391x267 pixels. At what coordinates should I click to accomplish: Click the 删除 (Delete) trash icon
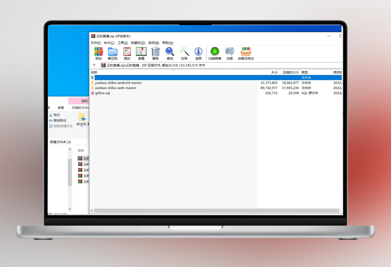tap(155, 53)
